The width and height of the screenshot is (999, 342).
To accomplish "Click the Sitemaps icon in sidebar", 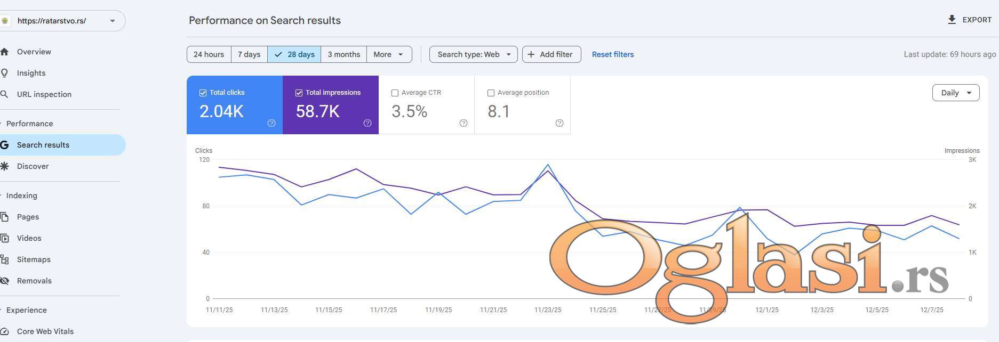I will [x=5, y=259].
